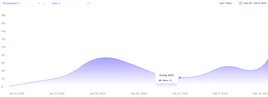This screenshot has height=97, width=268.
Task: Click inside the Views selector input area
Action: (74, 3)
